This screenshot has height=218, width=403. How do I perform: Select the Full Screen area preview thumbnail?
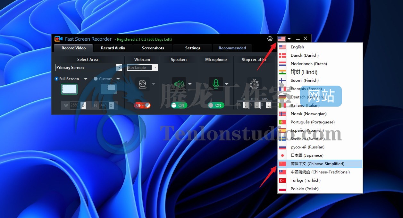click(69, 89)
